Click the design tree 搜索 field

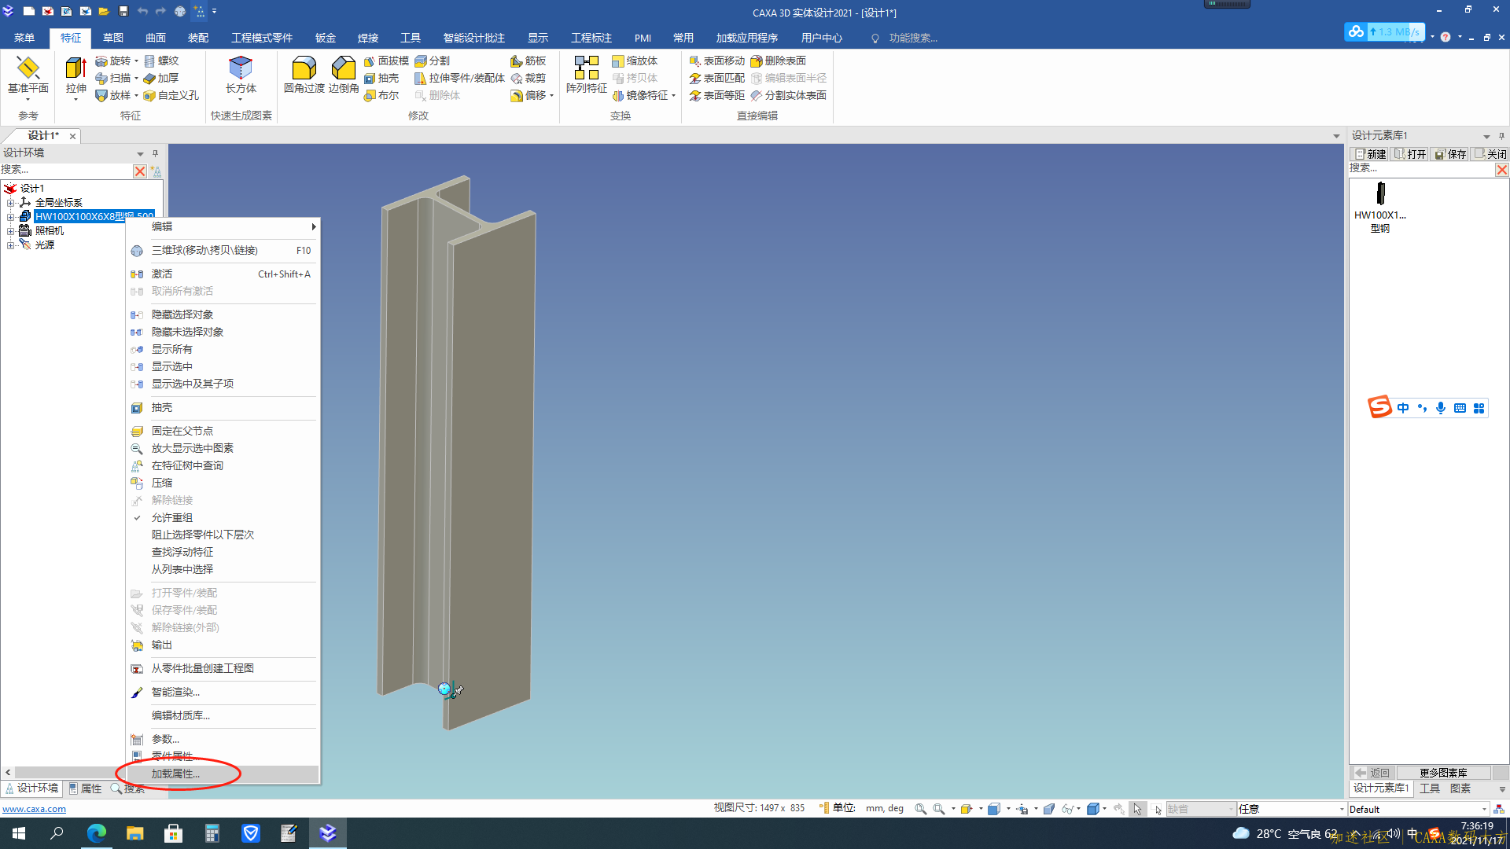tap(66, 170)
